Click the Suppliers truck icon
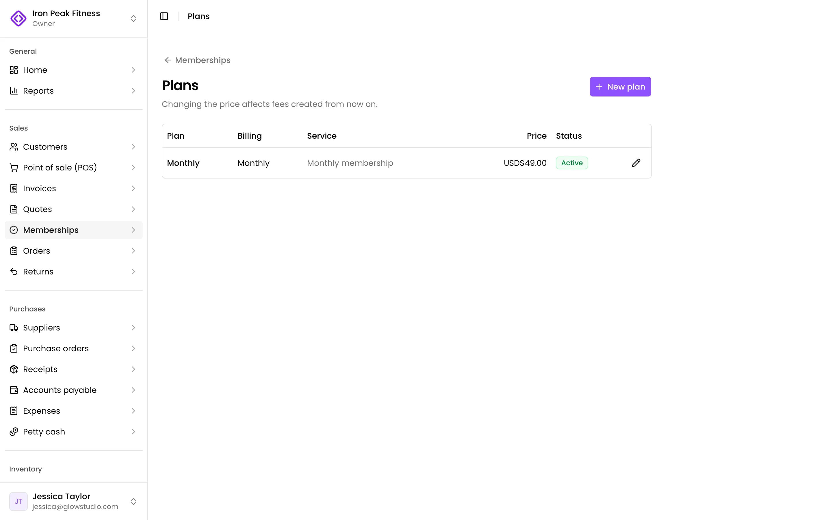The image size is (832, 520). click(14, 328)
